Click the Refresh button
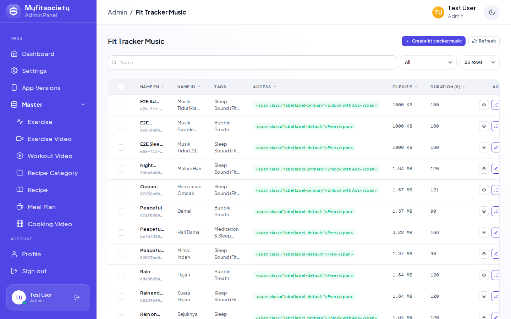The width and height of the screenshot is (511, 319). (x=484, y=41)
